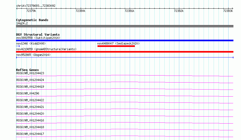Click the RGS6|NM_001204418 transcript label

point(30,127)
